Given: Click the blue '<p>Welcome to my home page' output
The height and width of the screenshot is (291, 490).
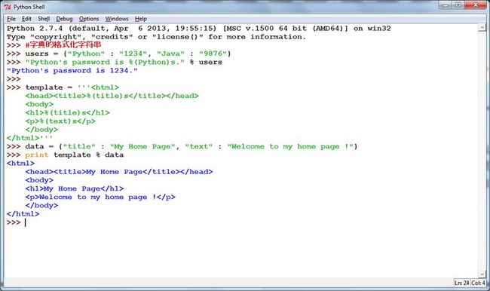Looking at the screenshot, I should point(100,198).
